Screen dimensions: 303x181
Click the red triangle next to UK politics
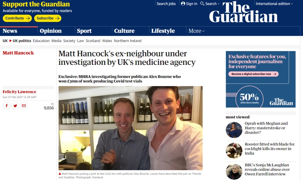tap(10, 41)
